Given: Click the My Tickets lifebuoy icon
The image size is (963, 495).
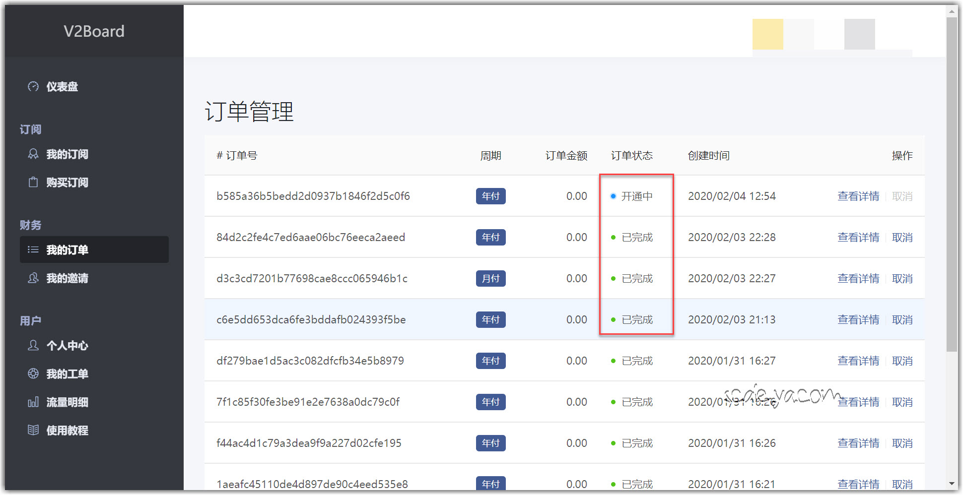Looking at the screenshot, I should 33,374.
